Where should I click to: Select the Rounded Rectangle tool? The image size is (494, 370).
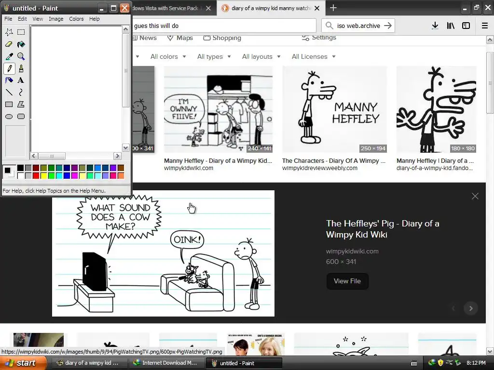pos(21,117)
